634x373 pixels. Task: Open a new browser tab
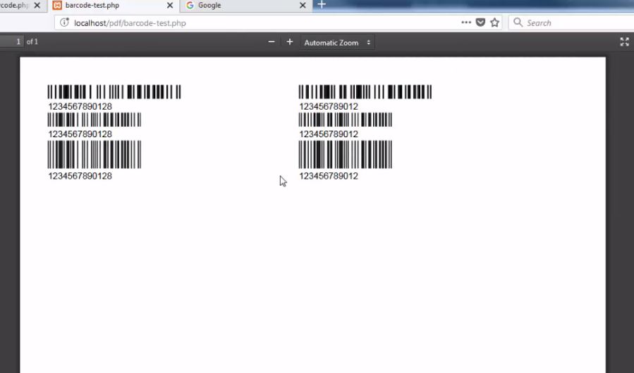(x=322, y=5)
